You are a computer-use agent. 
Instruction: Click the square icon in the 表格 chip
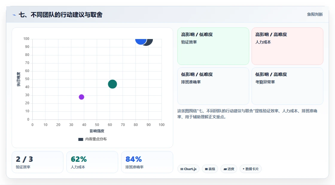tap(206, 169)
